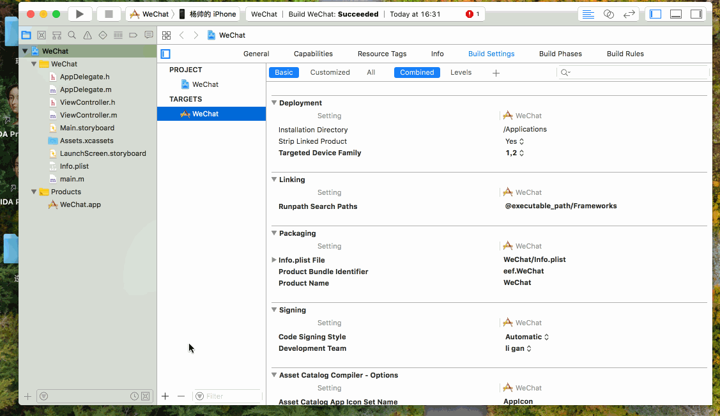Toggle the debug area visibility
Screen dimensions: 720x416
click(676, 14)
